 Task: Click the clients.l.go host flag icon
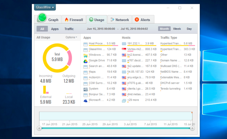pyautogui.click(x=124, y=89)
